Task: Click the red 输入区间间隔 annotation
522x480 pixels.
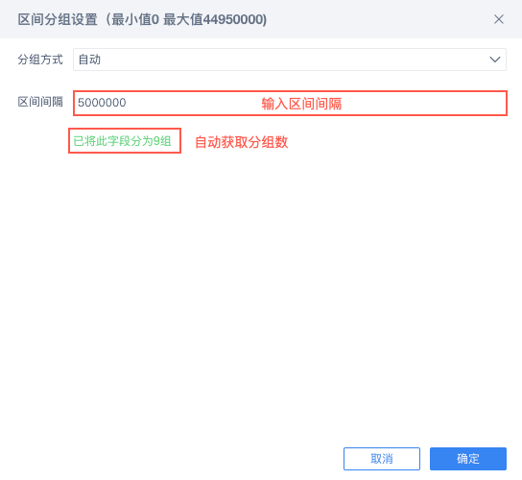Action: (301, 104)
